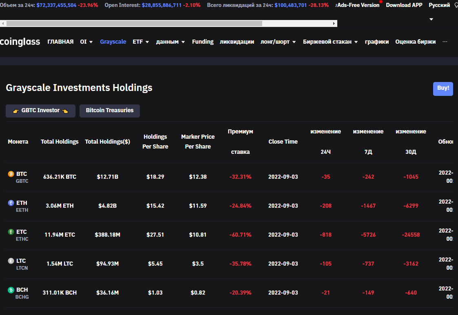Click the liquidations $100,483,701 value
458x315 pixels.
pos(291,5)
